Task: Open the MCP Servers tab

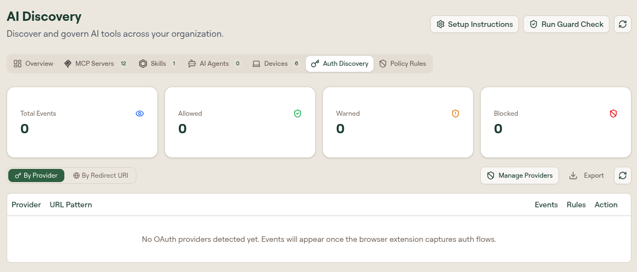Action: (96, 64)
